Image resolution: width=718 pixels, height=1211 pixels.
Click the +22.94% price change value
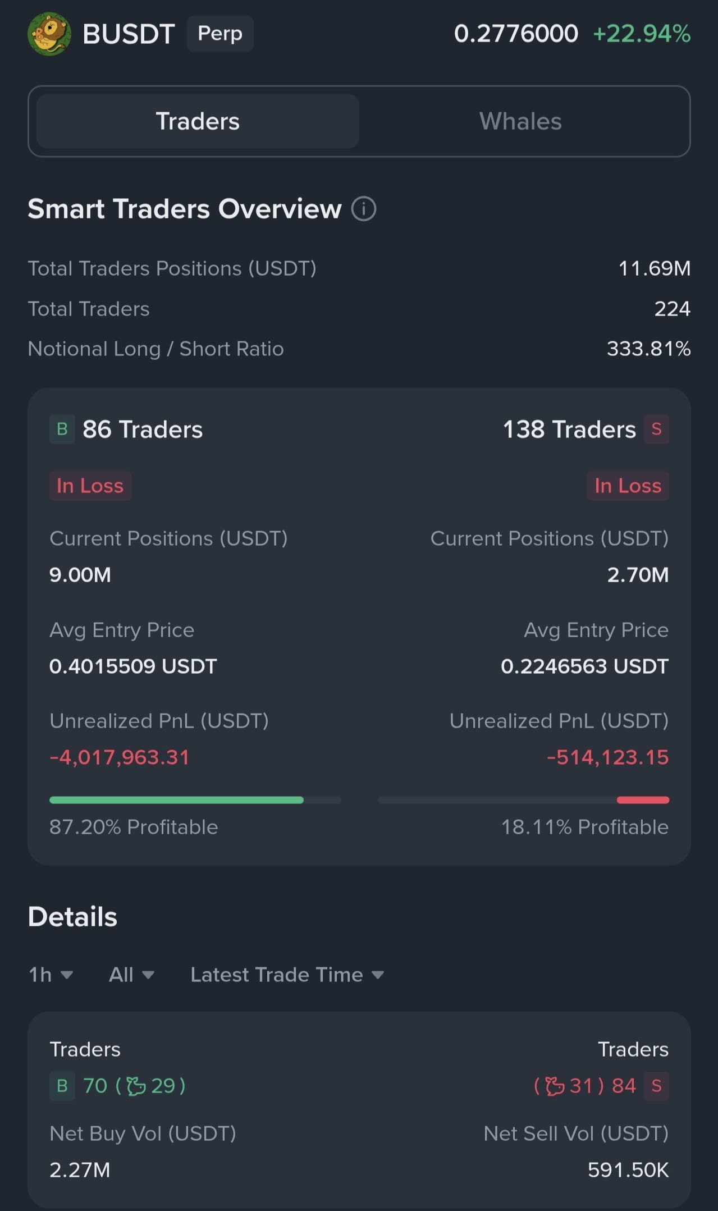(x=642, y=34)
